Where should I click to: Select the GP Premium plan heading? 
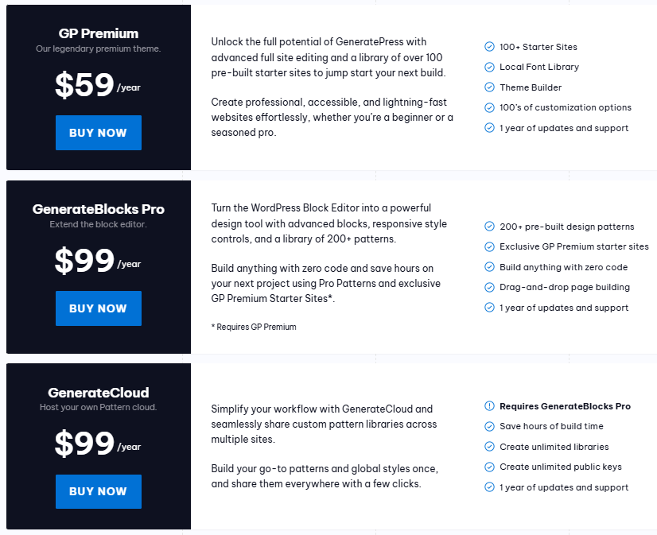pos(99,33)
